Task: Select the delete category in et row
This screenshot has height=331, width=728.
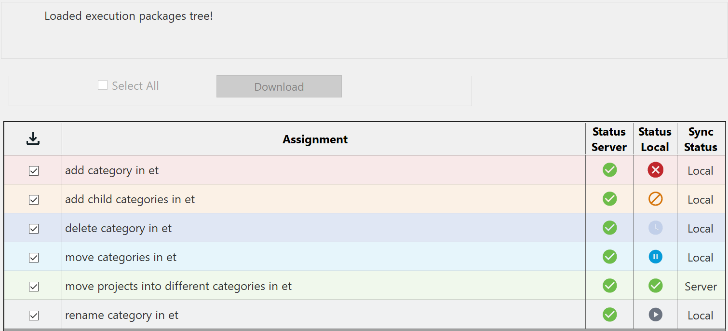Action: click(x=119, y=228)
